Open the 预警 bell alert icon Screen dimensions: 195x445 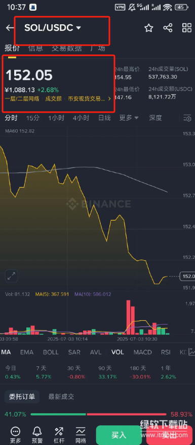tap(37, 432)
